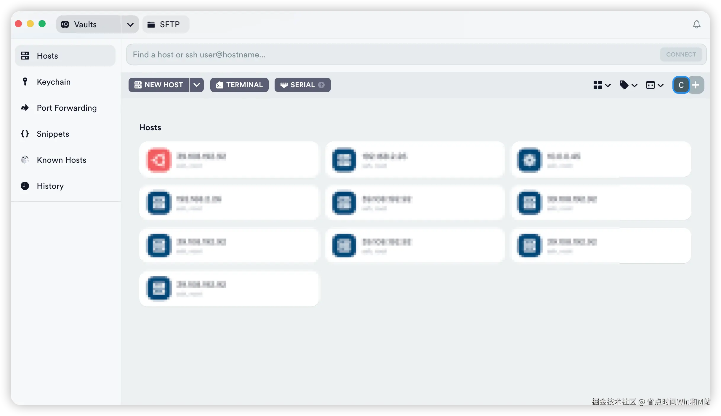Expand the grid view layout dropdown
Image resolution: width=721 pixels, height=416 pixels.
602,85
